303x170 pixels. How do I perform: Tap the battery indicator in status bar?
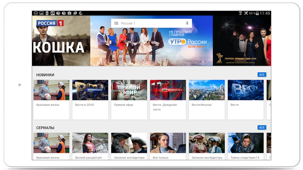coord(256,13)
